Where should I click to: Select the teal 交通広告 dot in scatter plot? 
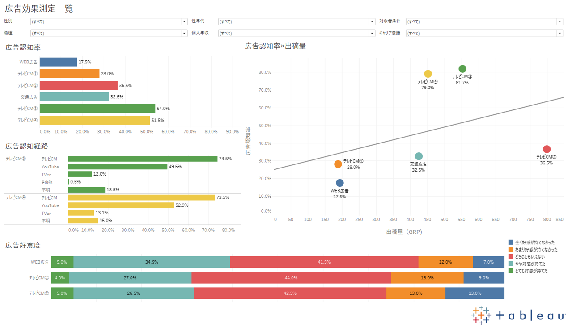(x=419, y=156)
